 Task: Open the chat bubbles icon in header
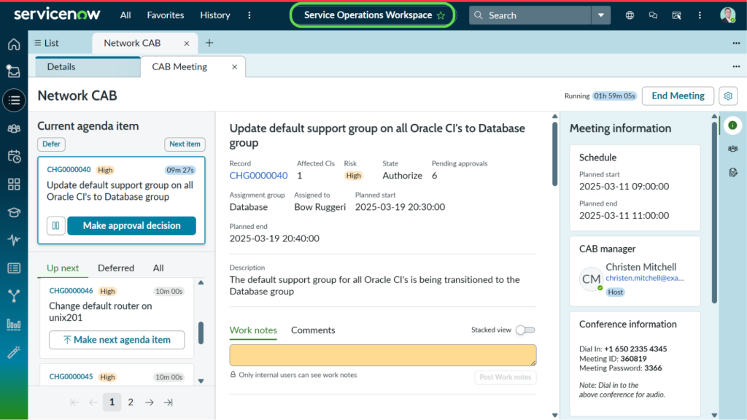pos(653,15)
